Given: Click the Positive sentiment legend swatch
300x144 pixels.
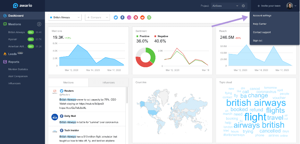Looking at the screenshot, I should (137, 36).
